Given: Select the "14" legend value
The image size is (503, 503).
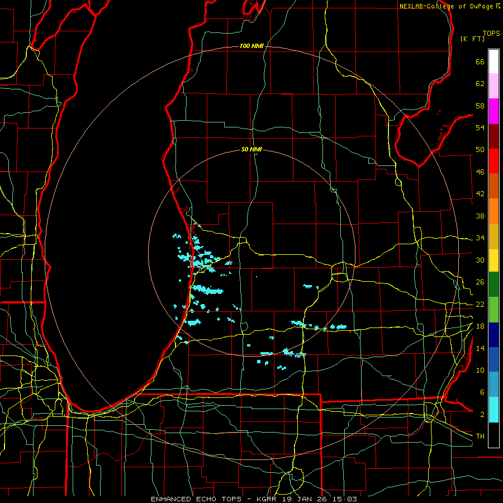Looking at the screenshot, I should [480, 348].
